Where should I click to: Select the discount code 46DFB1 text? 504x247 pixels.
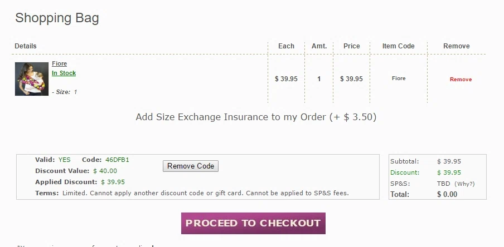tap(117, 160)
